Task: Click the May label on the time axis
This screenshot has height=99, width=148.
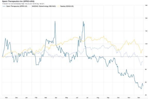Action: tap(67, 98)
